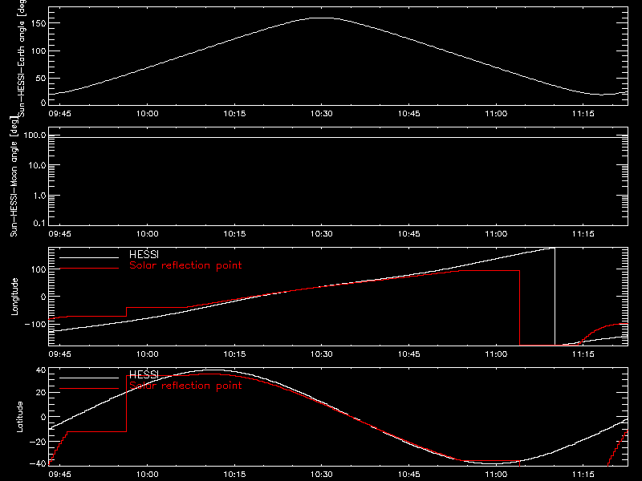Click the 20 tick on Latitude plot
The image size is (642, 481).
click(x=41, y=393)
